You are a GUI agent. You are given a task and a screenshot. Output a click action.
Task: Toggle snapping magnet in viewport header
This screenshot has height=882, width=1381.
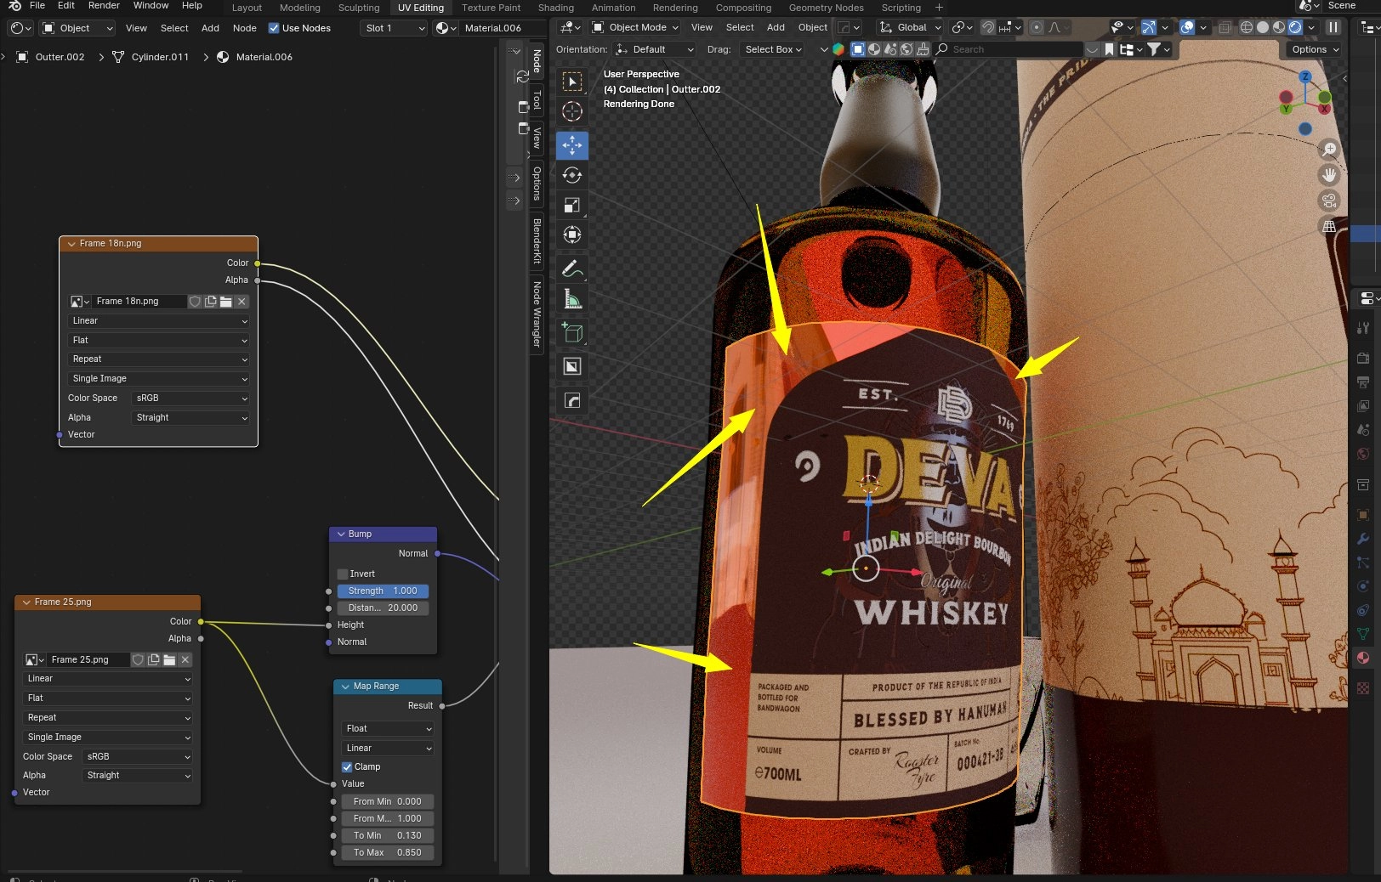[x=988, y=28]
